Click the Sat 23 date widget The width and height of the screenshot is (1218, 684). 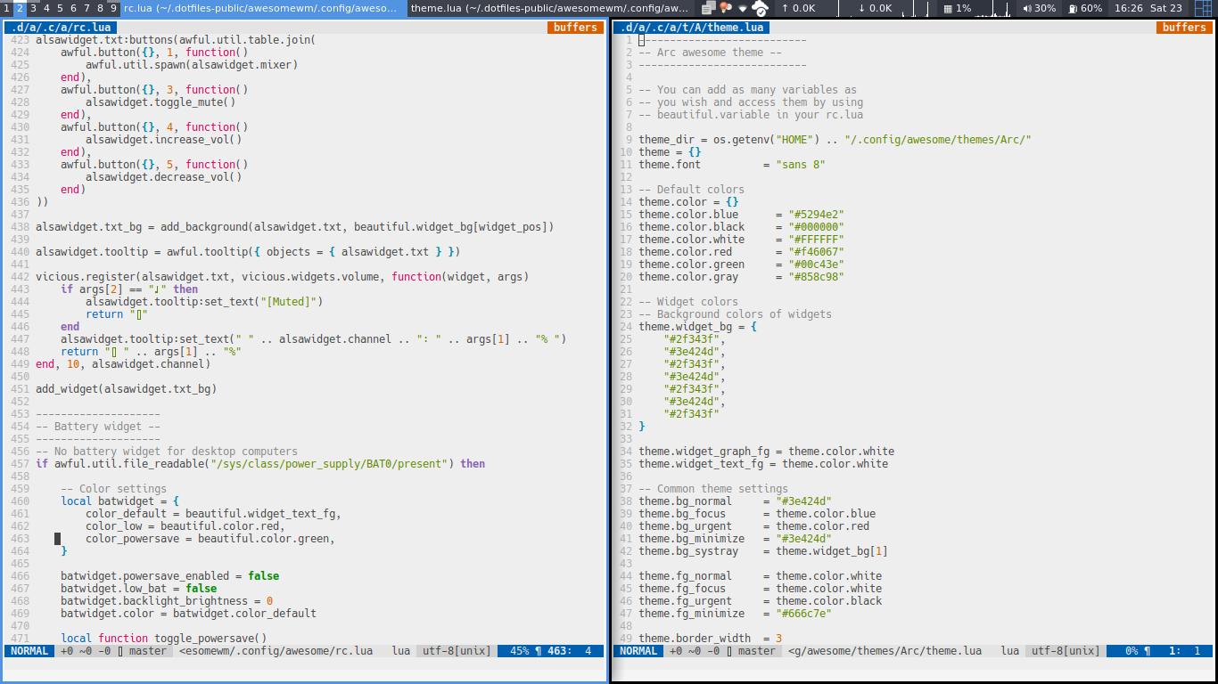(1165, 8)
